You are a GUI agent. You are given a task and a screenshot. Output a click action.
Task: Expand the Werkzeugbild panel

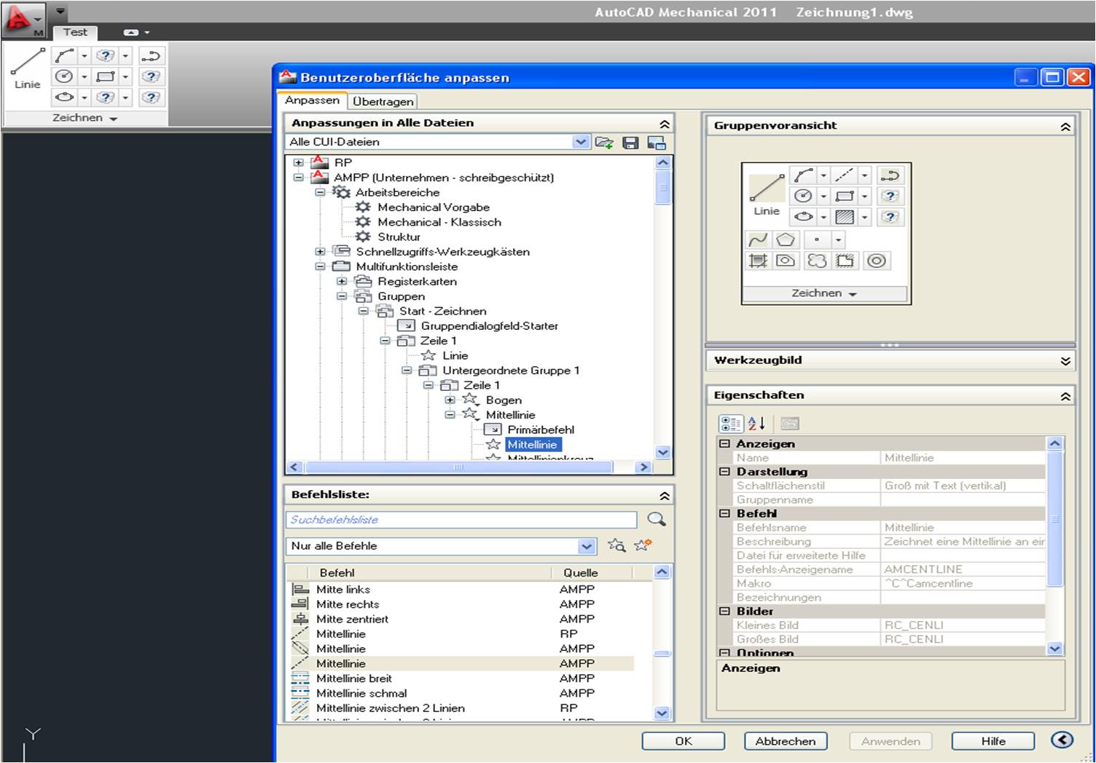point(1065,360)
